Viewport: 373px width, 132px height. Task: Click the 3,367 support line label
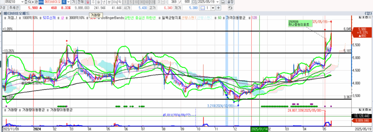coord(347,97)
